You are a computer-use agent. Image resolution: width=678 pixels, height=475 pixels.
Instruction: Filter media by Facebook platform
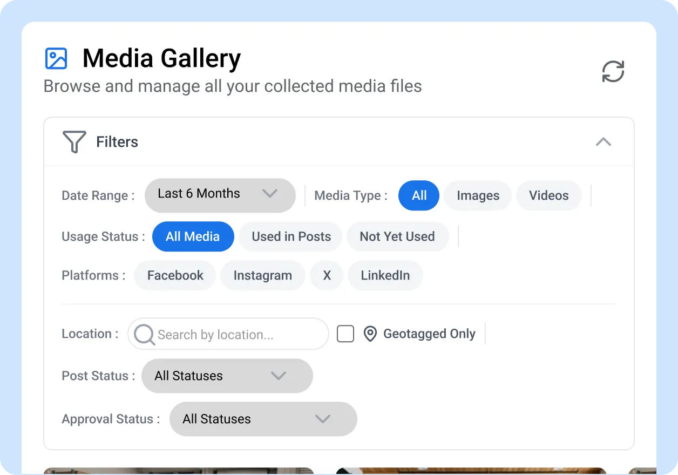174,275
